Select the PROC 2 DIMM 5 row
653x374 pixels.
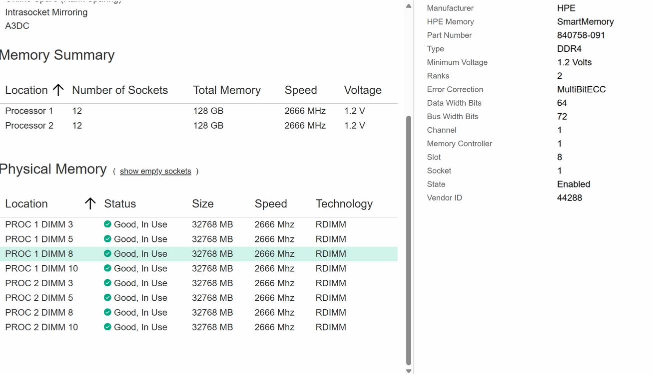point(199,298)
